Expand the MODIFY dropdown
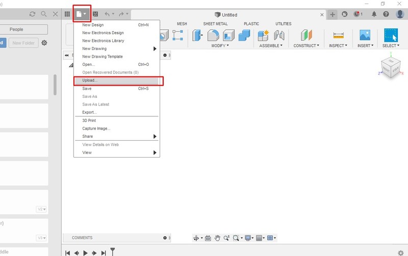The height and width of the screenshot is (256, 408). click(x=220, y=45)
